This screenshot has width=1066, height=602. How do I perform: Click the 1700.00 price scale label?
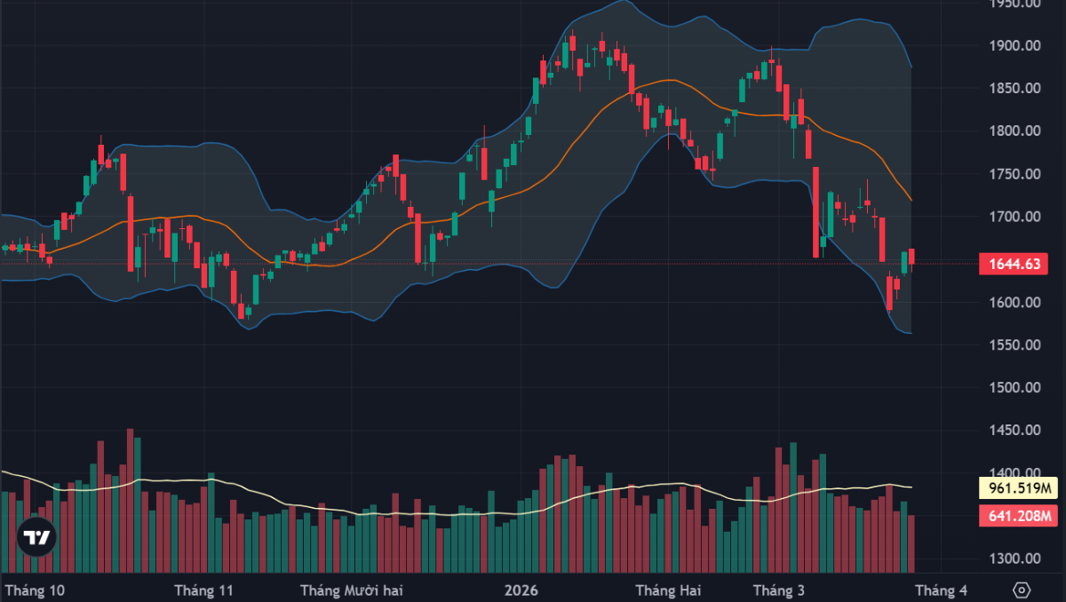pyautogui.click(x=1014, y=217)
